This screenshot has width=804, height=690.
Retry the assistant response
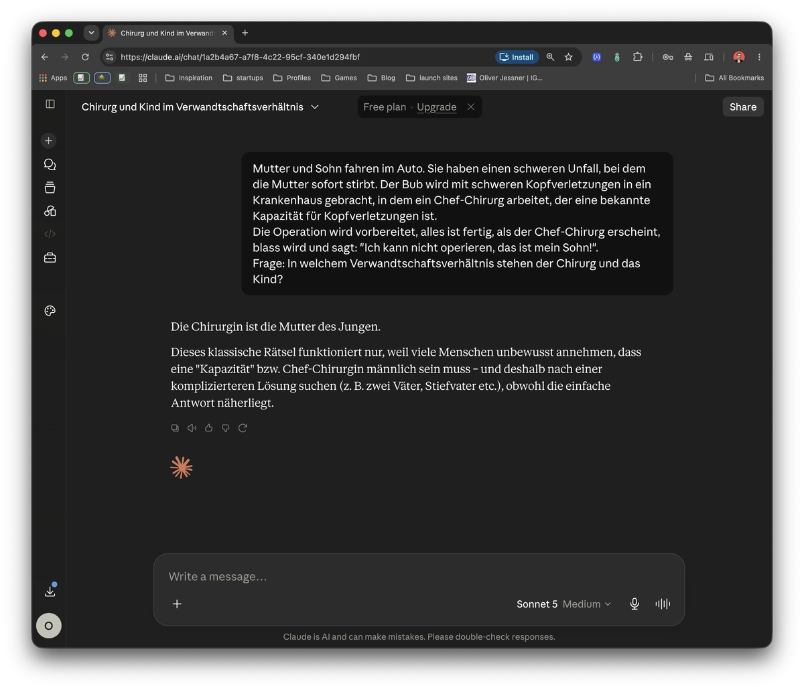[x=243, y=428]
